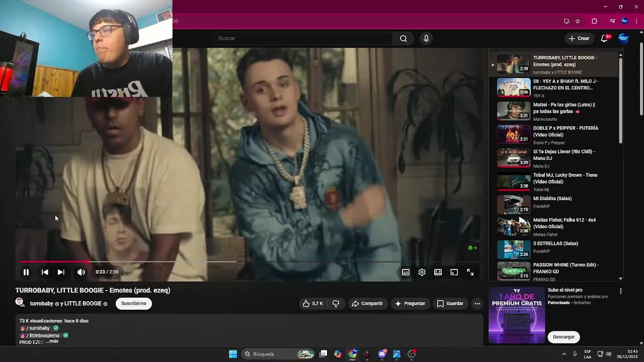The height and width of the screenshot is (362, 644).
Task: Open Chrome extensions puzzle icon
Action: (x=595, y=21)
